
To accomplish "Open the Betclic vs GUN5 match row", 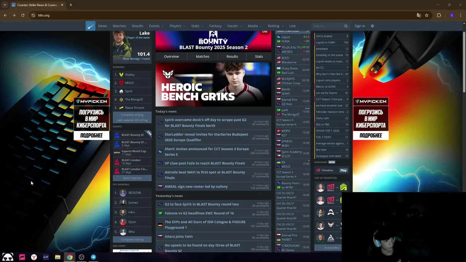I will pos(293,91).
